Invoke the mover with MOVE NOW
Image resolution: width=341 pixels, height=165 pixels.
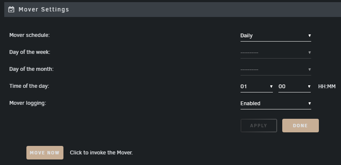coord(45,153)
